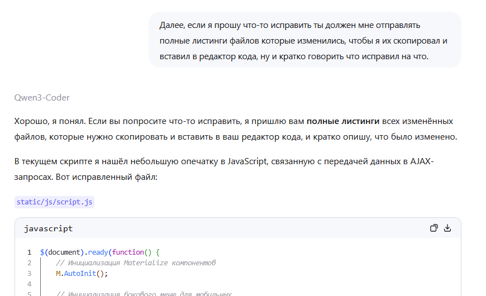Image resolution: width=486 pixels, height=296 pixels.
Task: Click line number 1 in the code
Action: (x=29, y=252)
